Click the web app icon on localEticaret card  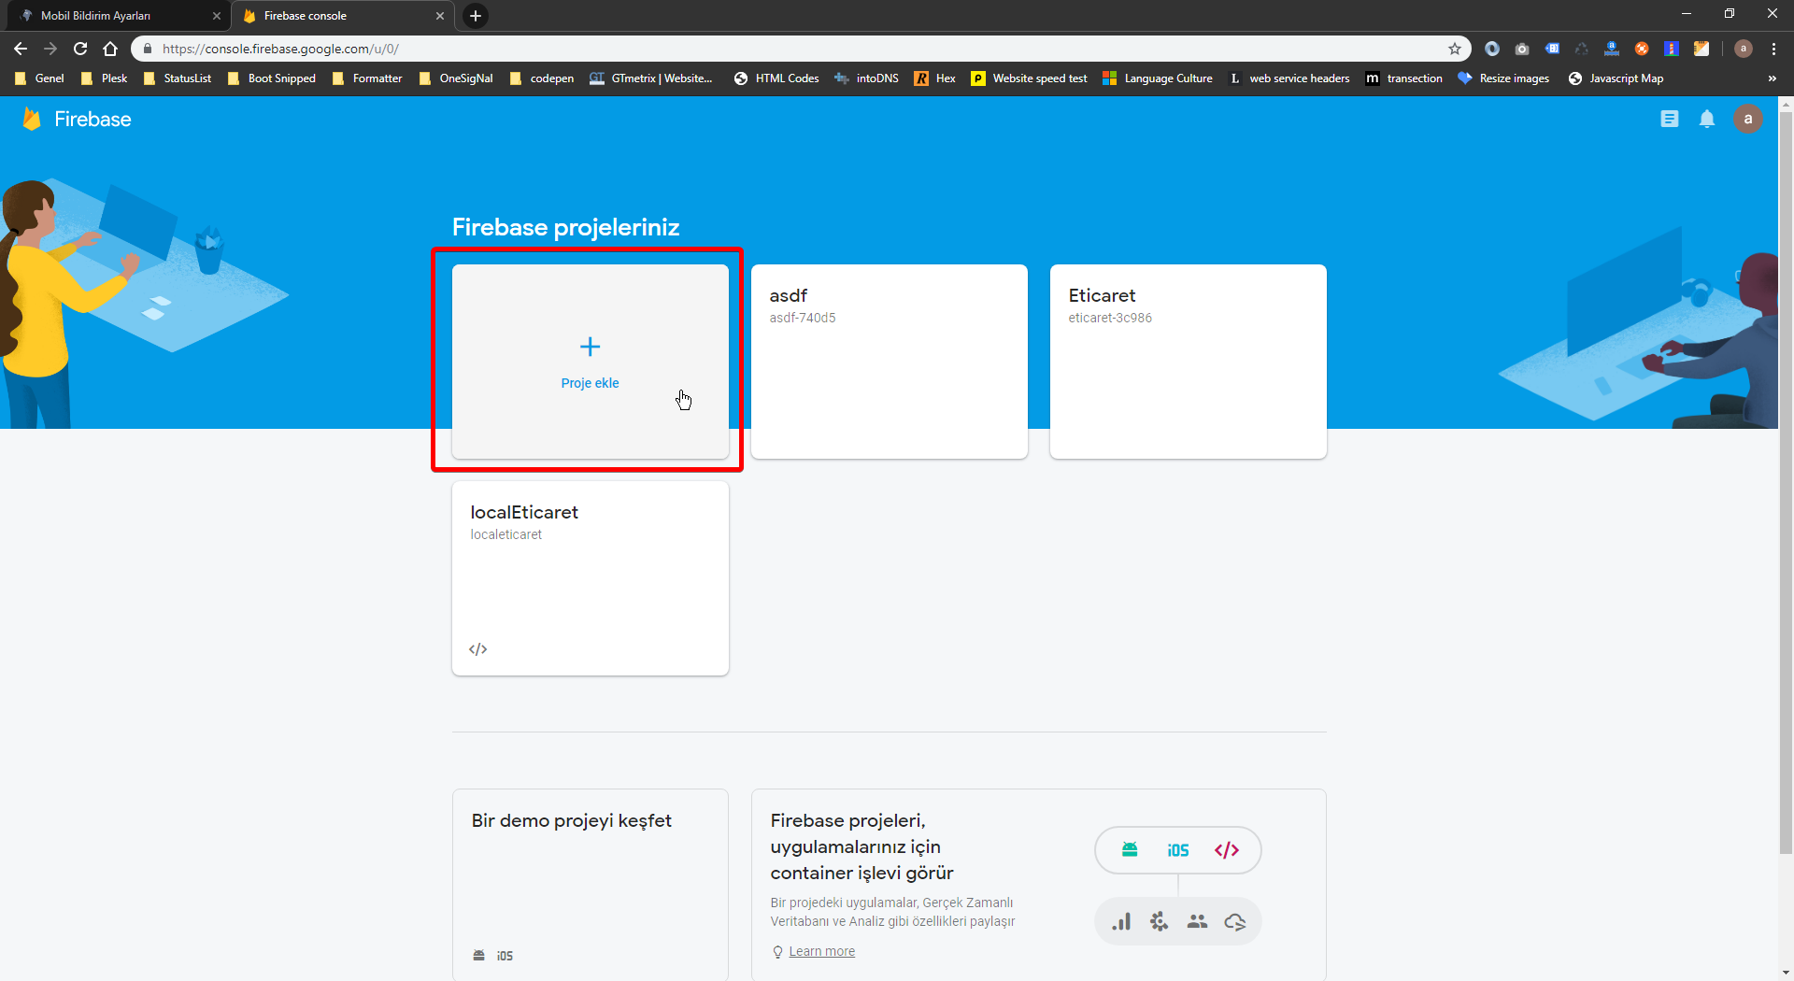click(x=478, y=649)
